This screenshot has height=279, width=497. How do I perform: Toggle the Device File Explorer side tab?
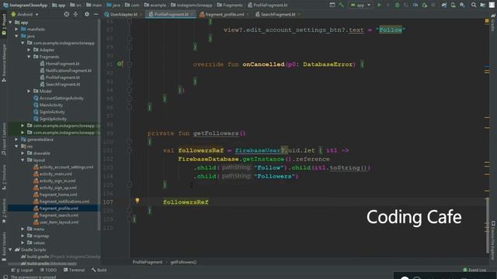(x=493, y=239)
